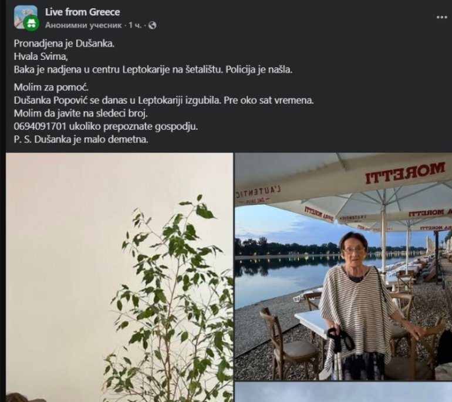
Task: Click the words ukoliko prepoznate gospodju
Action: point(133,127)
